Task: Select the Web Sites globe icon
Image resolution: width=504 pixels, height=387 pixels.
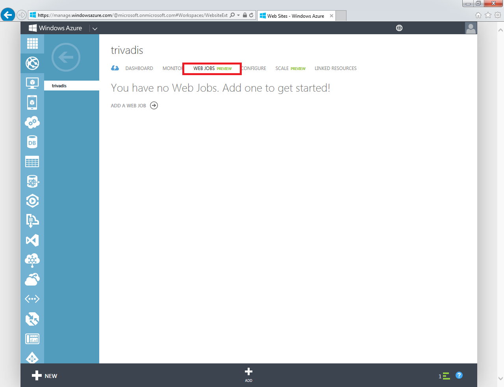Action: (x=32, y=63)
